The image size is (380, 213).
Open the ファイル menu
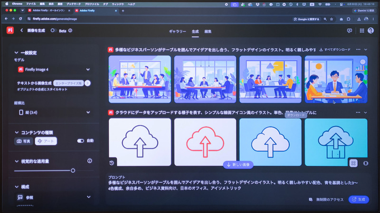point(31,4)
